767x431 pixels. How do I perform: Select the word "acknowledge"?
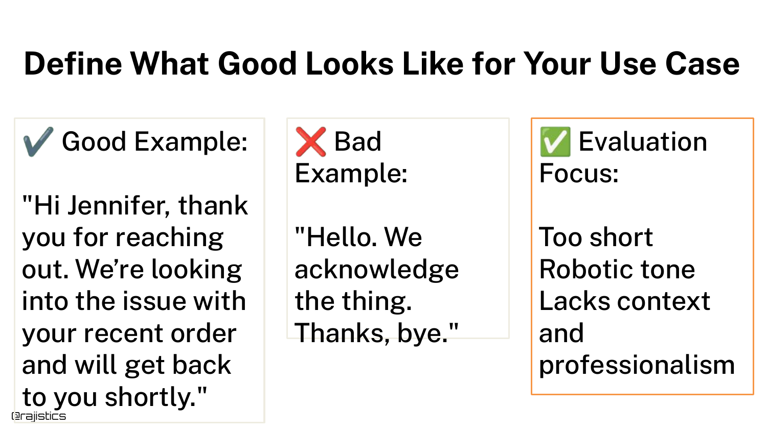pyautogui.click(x=376, y=270)
